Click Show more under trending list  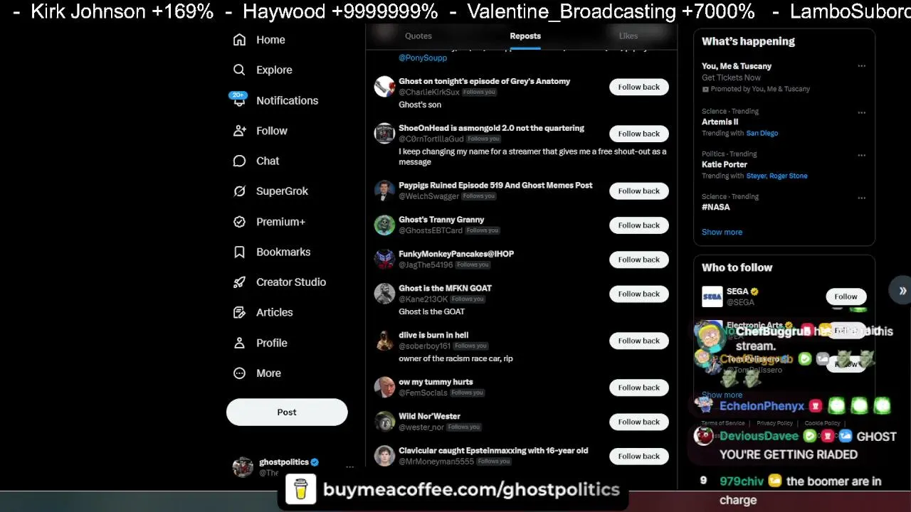(722, 232)
